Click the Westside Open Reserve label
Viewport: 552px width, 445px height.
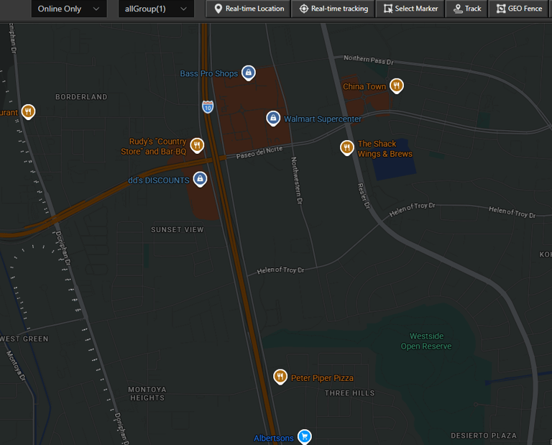coord(426,341)
